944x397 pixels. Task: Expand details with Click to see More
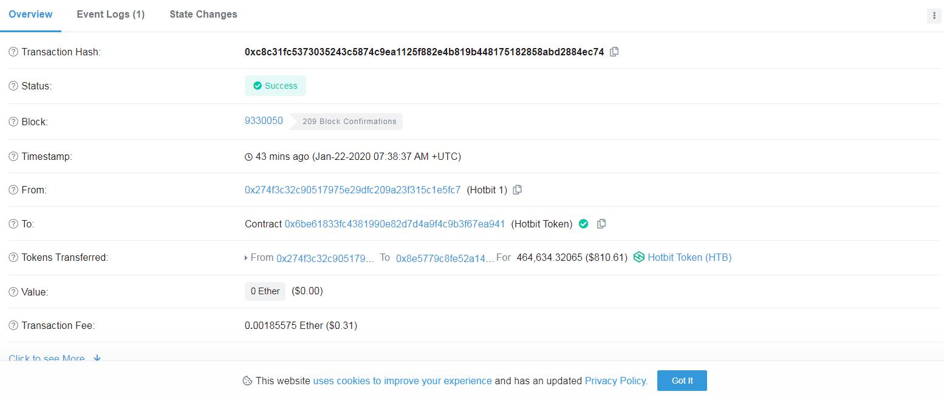pyautogui.click(x=55, y=358)
